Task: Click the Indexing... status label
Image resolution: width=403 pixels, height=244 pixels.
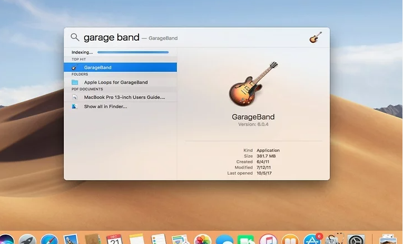Action: (82, 52)
